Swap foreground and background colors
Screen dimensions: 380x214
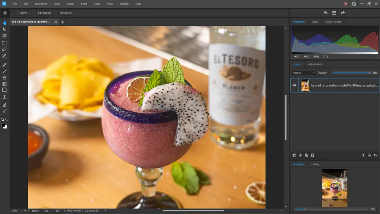pyautogui.click(x=6, y=120)
